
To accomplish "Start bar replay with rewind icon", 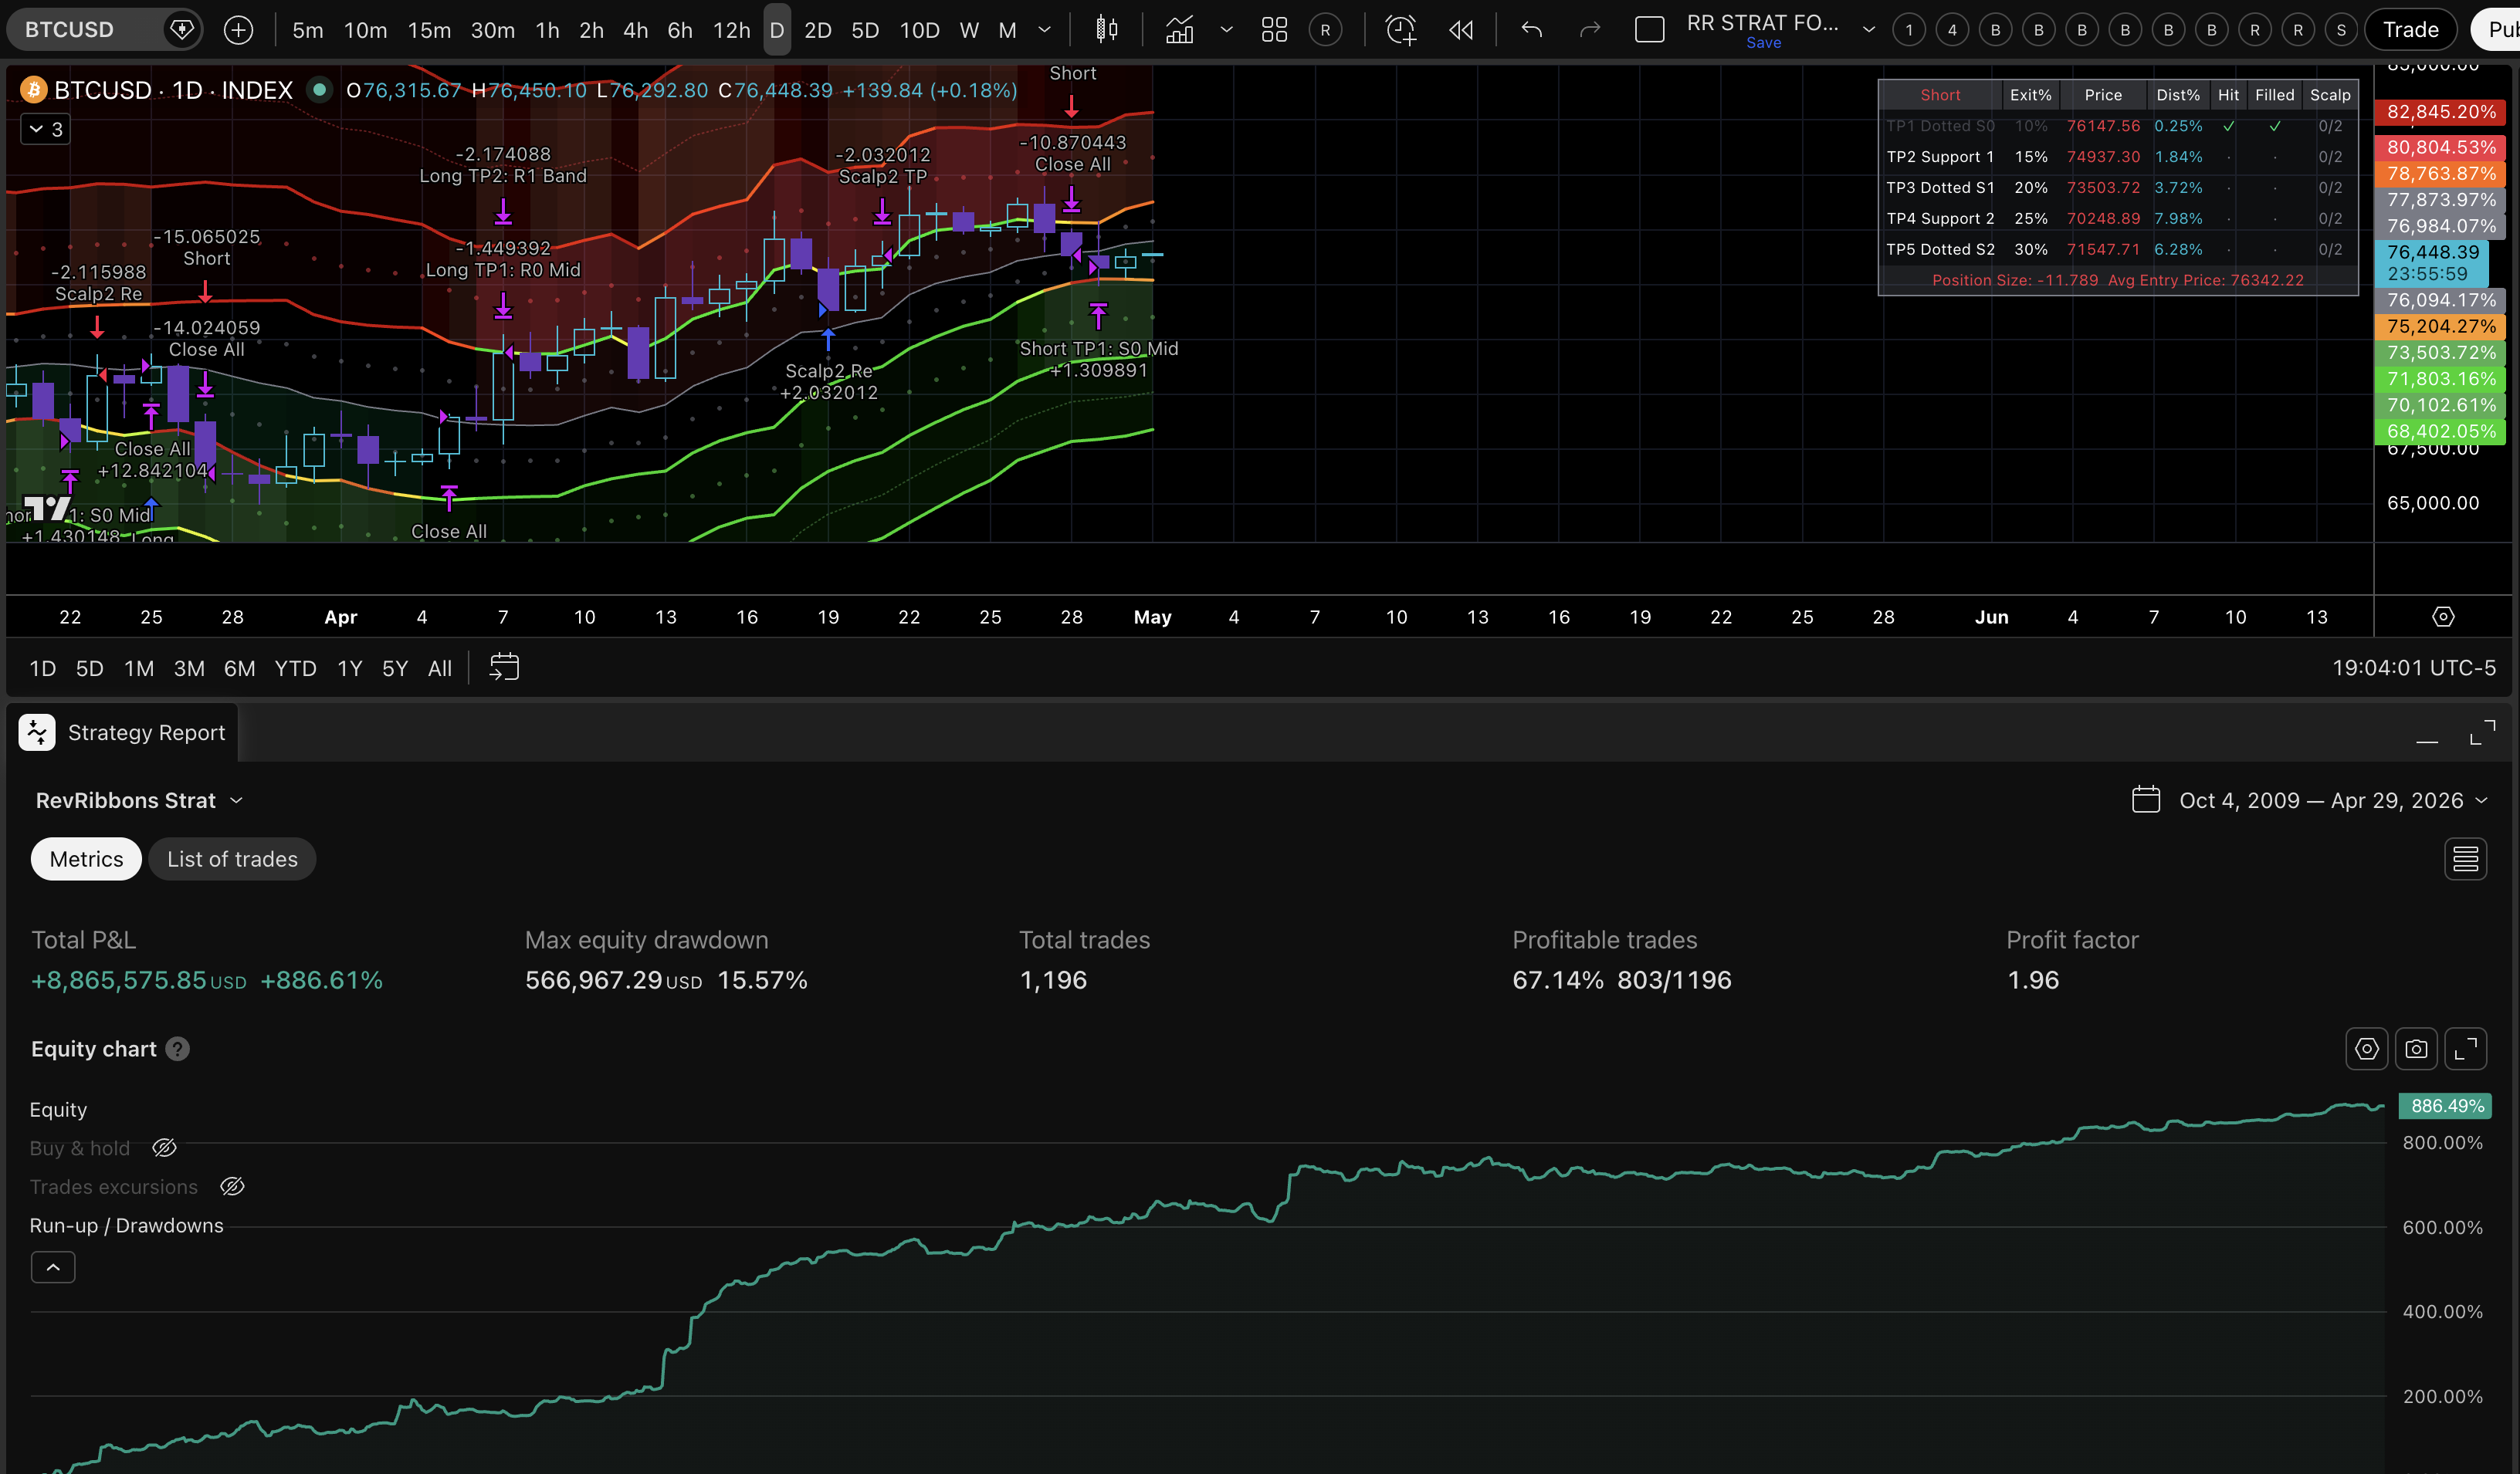I will click(x=1461, y=30).
